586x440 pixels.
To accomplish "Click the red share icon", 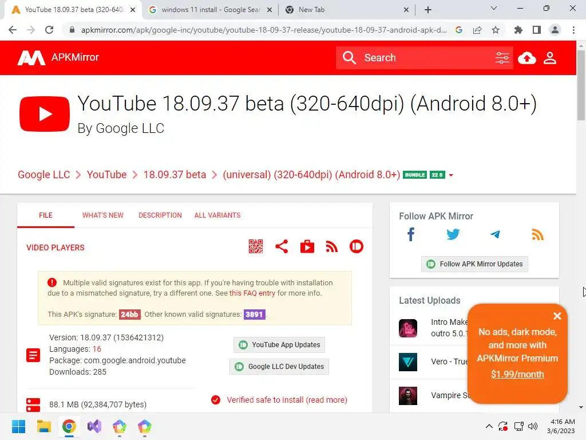I will [282, 246].
